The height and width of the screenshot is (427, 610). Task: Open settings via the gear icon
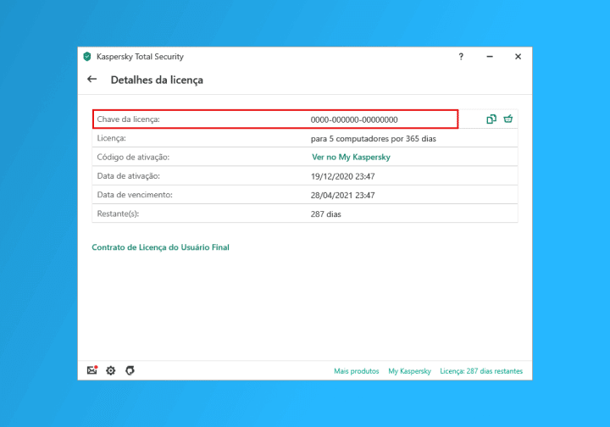click(111, 371)
